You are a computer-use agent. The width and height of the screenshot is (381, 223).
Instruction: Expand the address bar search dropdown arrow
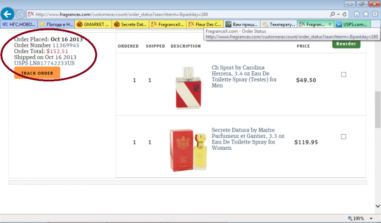coord(338,14)
